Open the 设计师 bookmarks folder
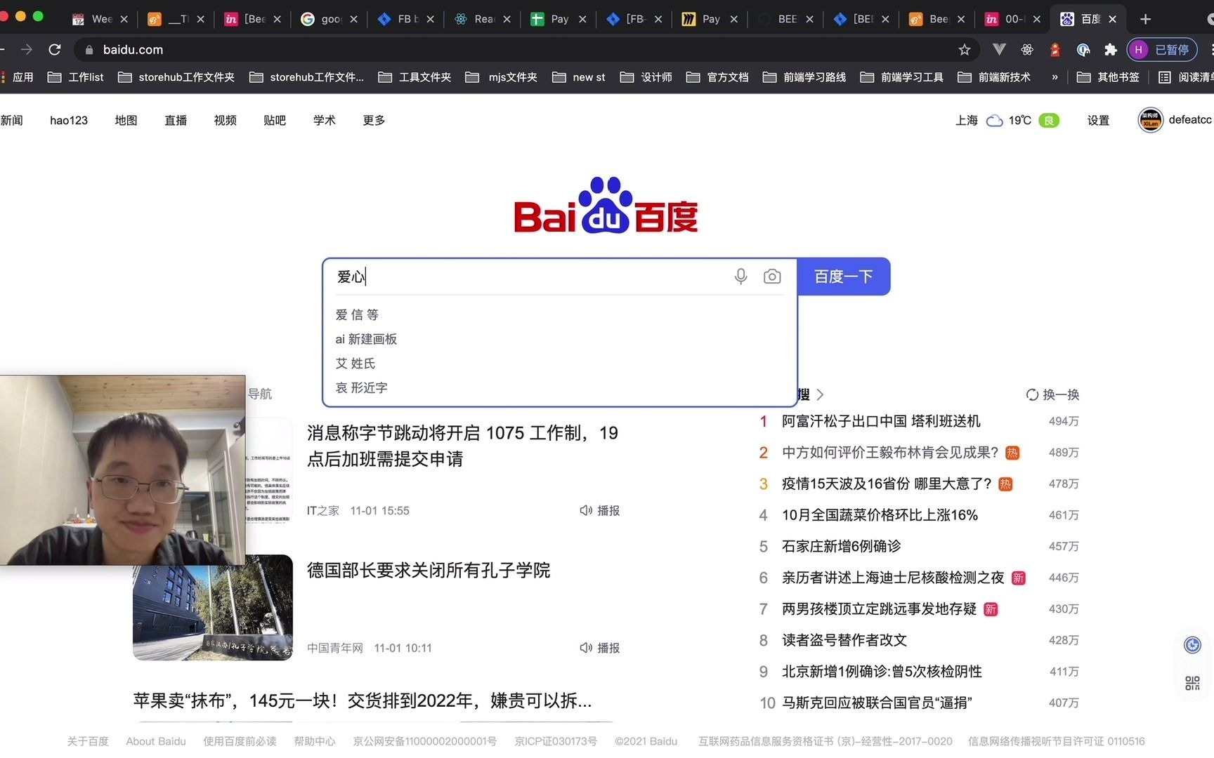This screenshot has height=758, width=1214. click(x=646, y=77)
